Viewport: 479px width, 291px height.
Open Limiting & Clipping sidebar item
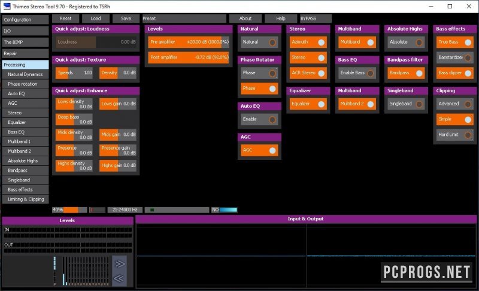(25, 199)
